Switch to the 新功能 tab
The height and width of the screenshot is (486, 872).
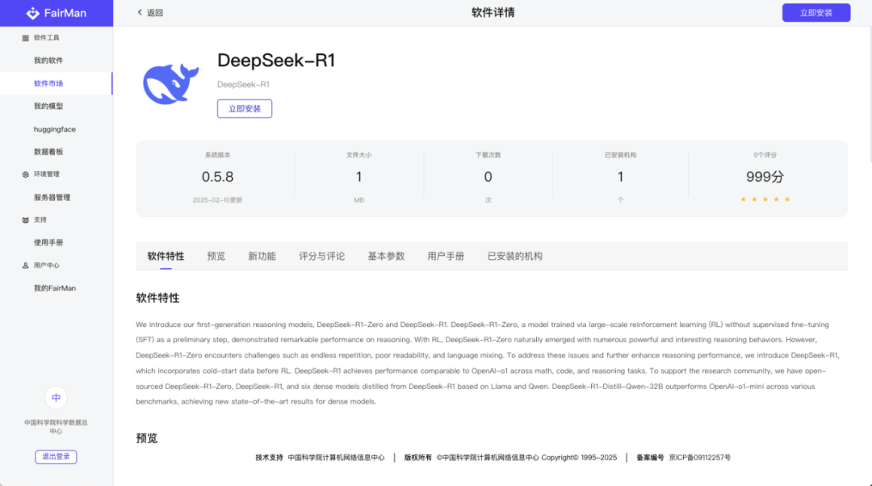click(x=262, y=257)
